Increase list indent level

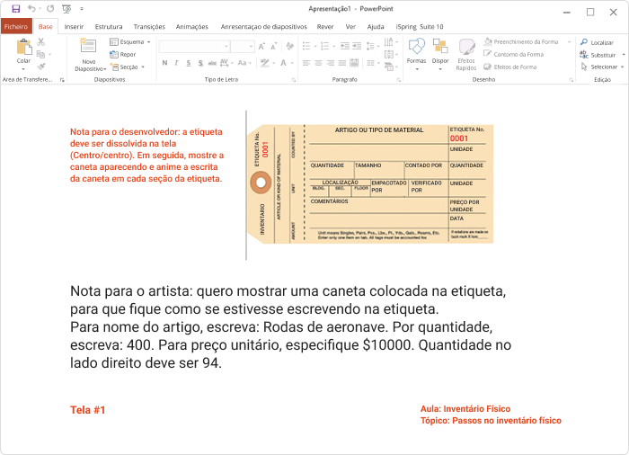(357, 46)
